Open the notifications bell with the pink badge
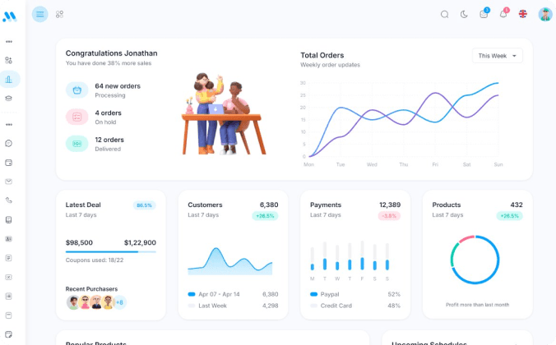This screenshot has height=345, width=556. coord(503,13)
